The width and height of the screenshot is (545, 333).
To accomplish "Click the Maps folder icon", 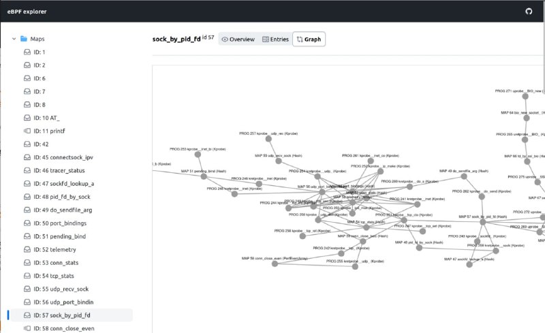I will pyautogui.click(x=24, y=39).
